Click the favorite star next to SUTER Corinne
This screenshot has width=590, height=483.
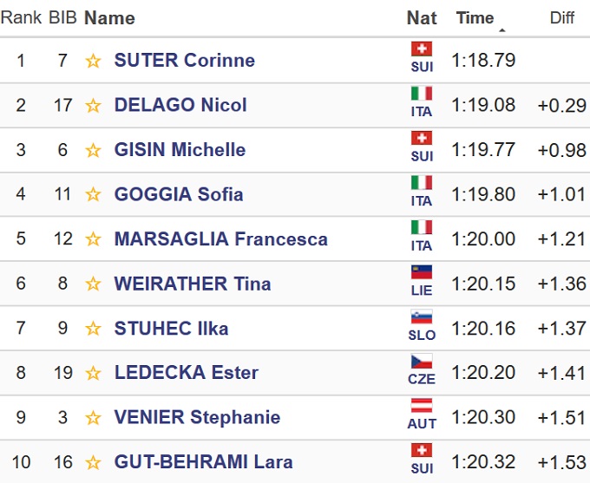pyautogui.click(x=93, y=61)
